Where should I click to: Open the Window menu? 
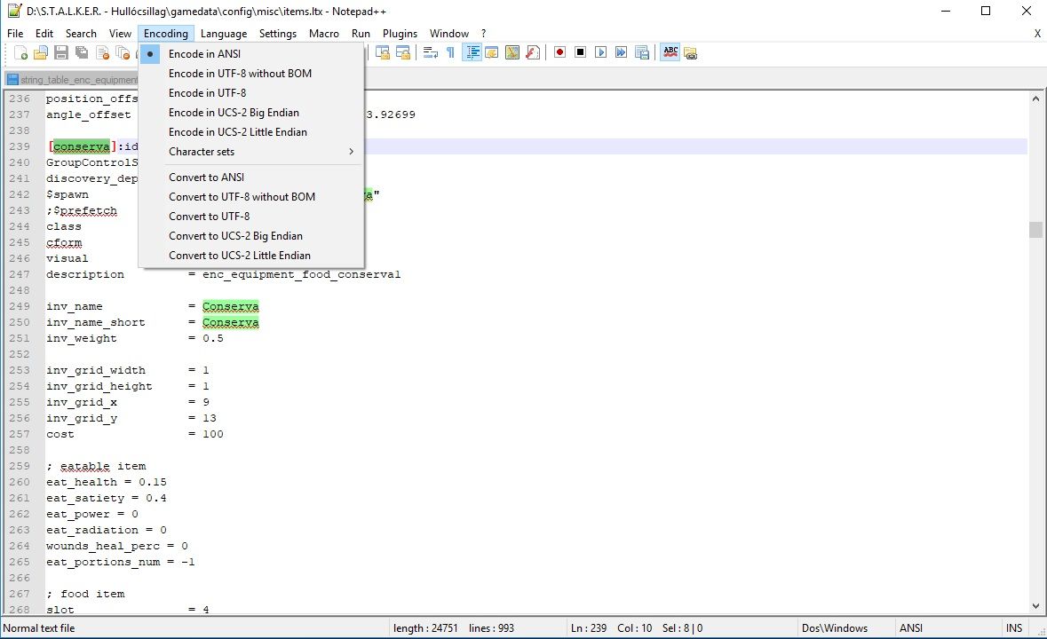pos(448,34)
